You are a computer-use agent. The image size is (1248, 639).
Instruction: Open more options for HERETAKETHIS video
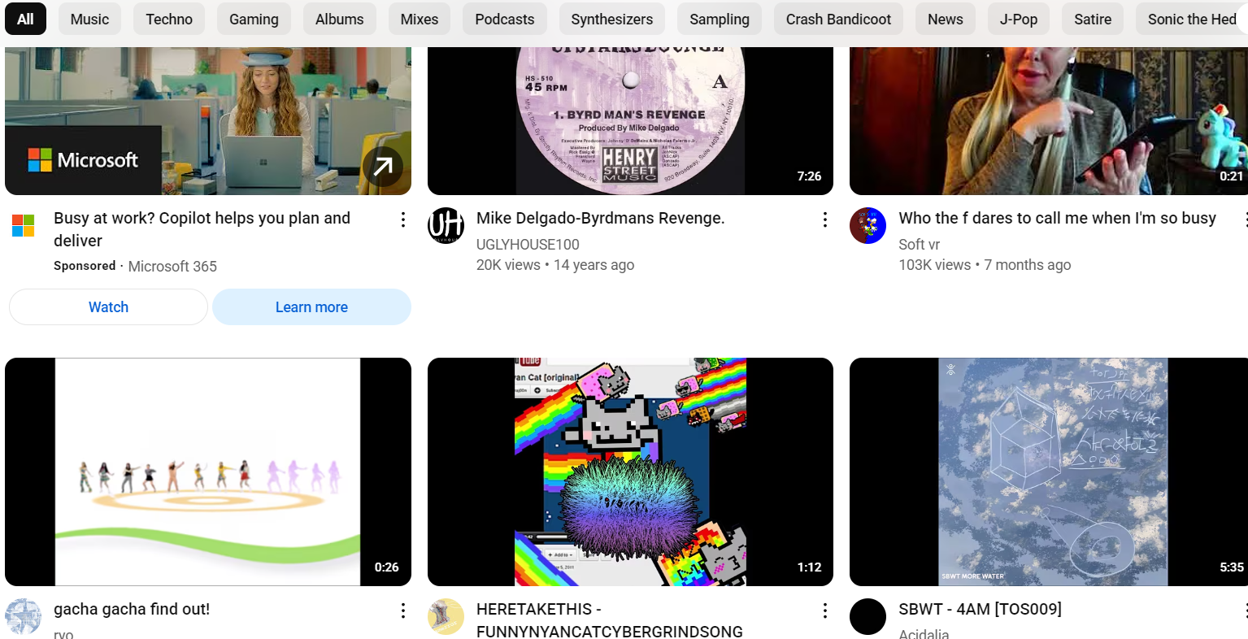coord(824,611)
